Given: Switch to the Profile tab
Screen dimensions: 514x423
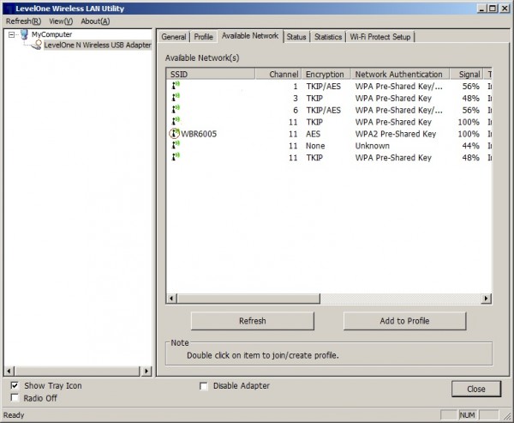Looking at the screenshot, I should click(x=203, y=37).
